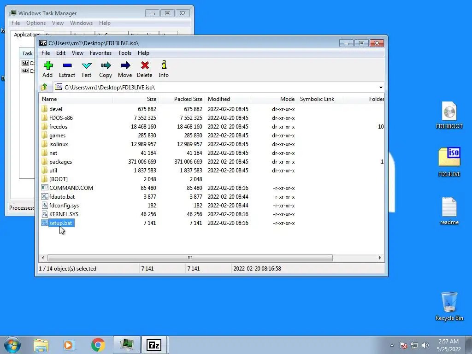Screen dimensions: 472x354
Task: Open the 7-Zip View menu
Action: pyautogui.click(x=77, y=53)
